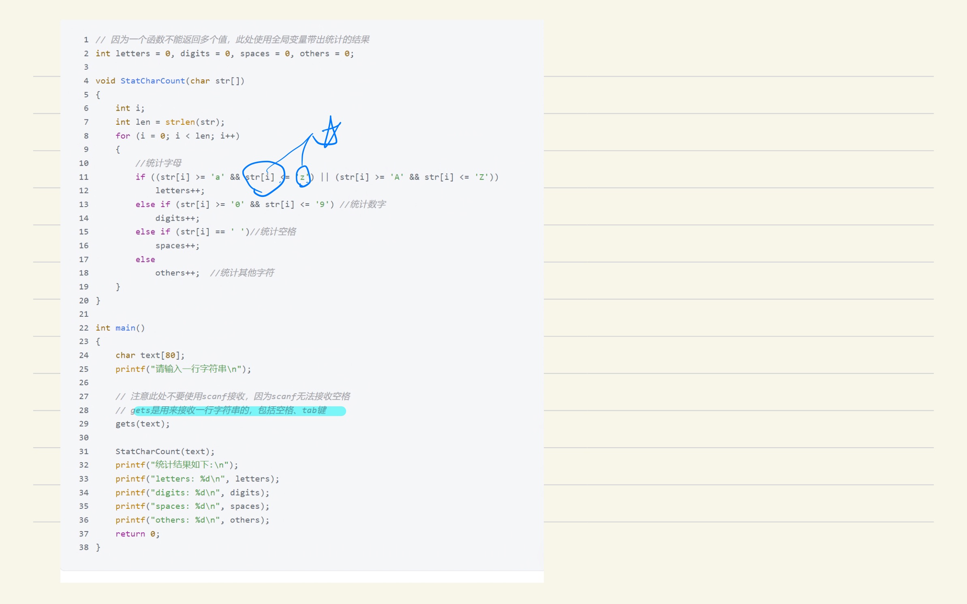Click line number 1 in the gutter

(86, 40)
